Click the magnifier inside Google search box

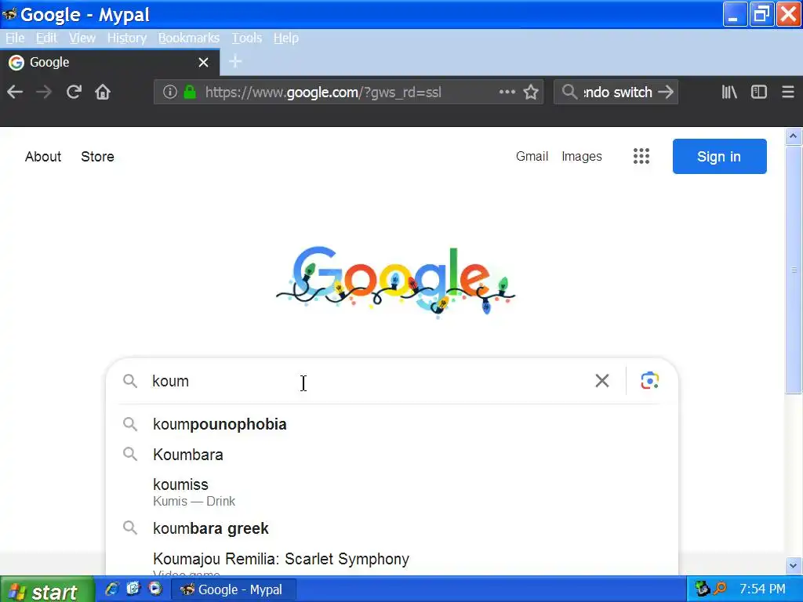(x=130, y=381)
